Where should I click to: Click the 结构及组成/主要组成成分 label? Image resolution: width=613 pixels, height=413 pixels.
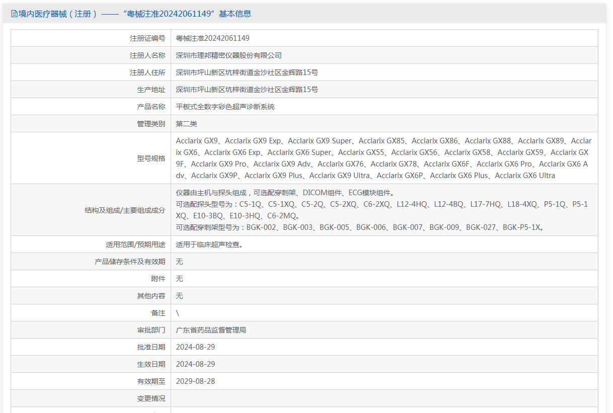tap(125, 210)
